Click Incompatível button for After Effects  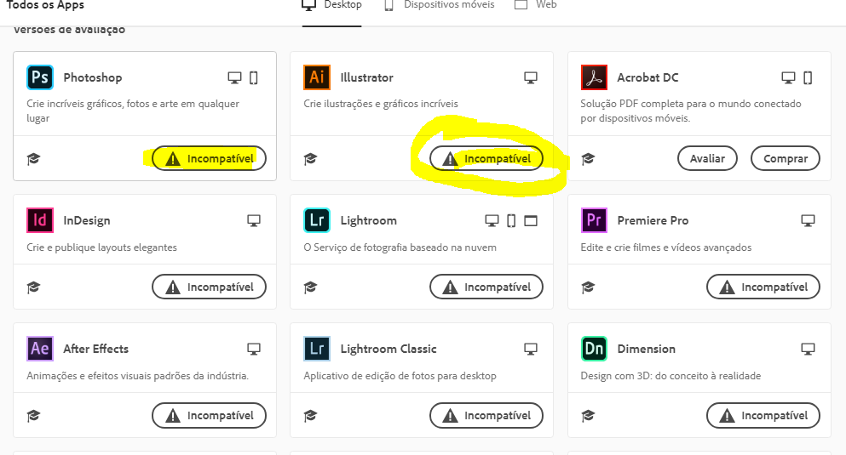pos(209,415)
